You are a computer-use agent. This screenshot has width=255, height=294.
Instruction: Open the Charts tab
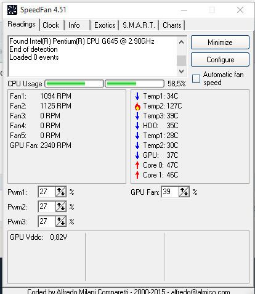coord(172,25)
